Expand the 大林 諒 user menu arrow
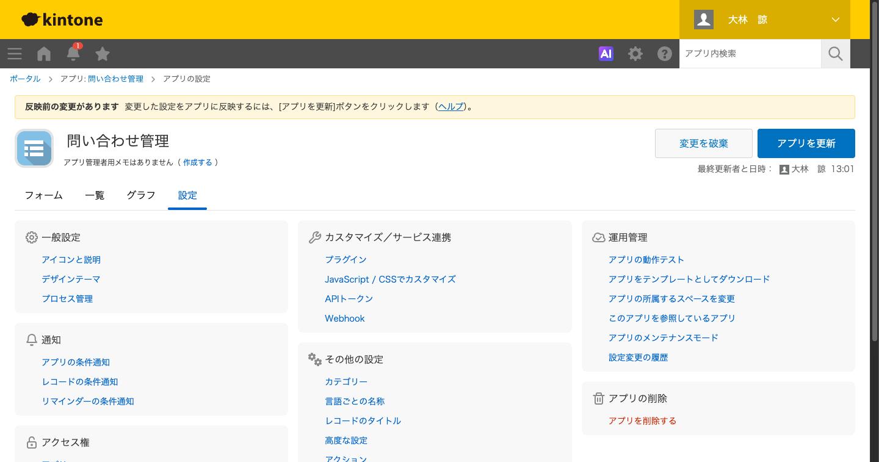The image size is (879, 462). [836, 20]
